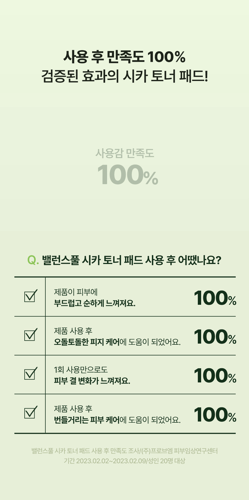Click the large faded 100% figure
This screenshot has height=500, width=249.
coord(127,175)
